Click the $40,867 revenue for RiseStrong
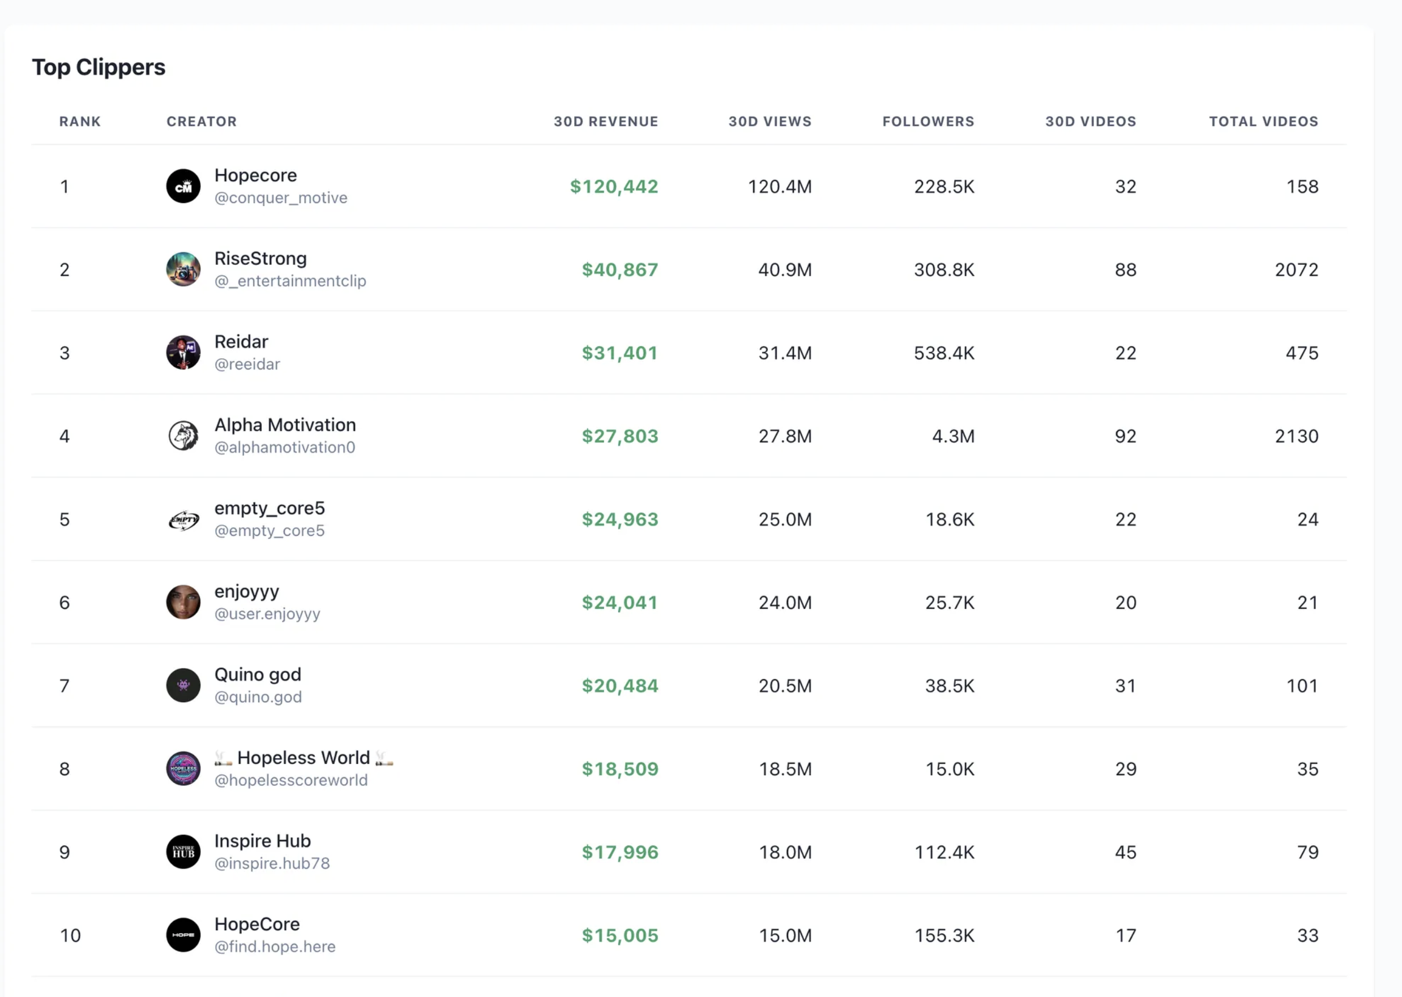This screenshot has height=997, width=1402. pyautogui.click(x=620, y=269)
